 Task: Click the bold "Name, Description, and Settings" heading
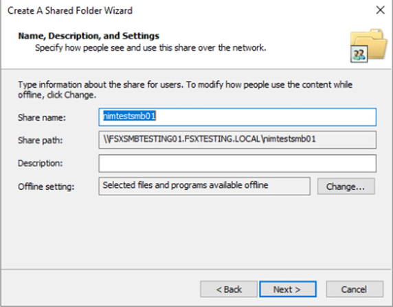89,36
